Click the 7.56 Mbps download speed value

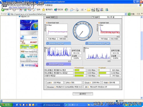52,39
